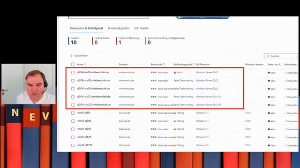The image size is (300, 168).
Task: Select the Computer & Mobilgerät tab
Action: coord(86,28)
